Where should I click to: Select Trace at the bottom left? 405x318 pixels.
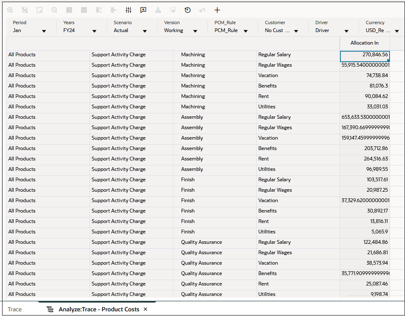15,309
